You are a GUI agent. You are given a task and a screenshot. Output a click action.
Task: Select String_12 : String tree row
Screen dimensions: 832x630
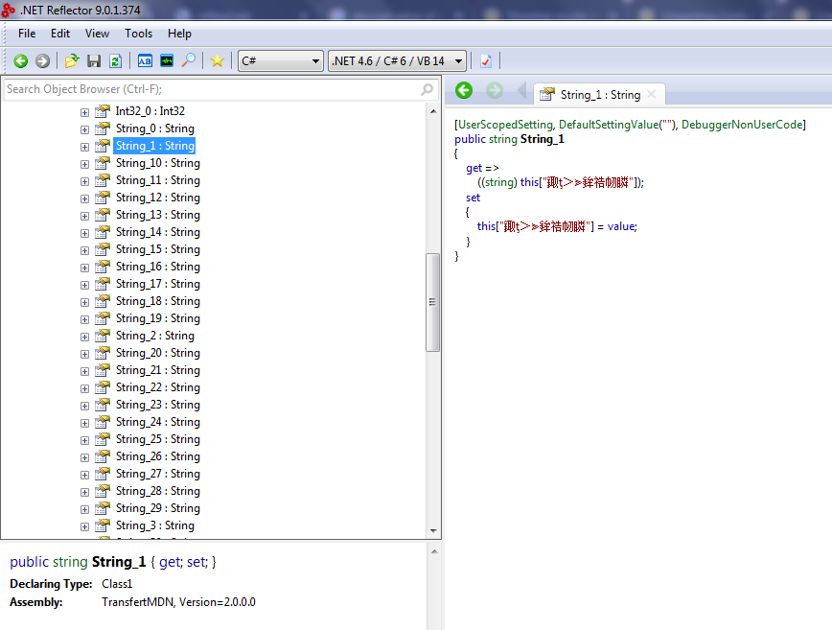tap(158, 198)
